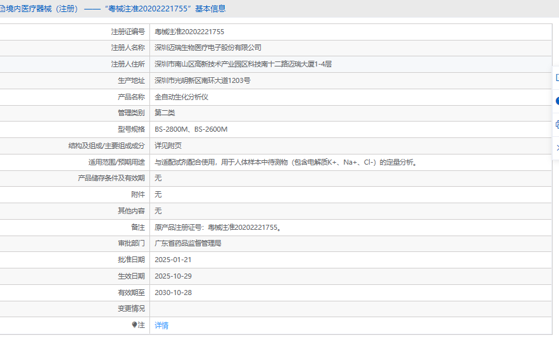
Task: Click the intended-use text starting 与适配试剂配合使用
Action: [286, 162]
